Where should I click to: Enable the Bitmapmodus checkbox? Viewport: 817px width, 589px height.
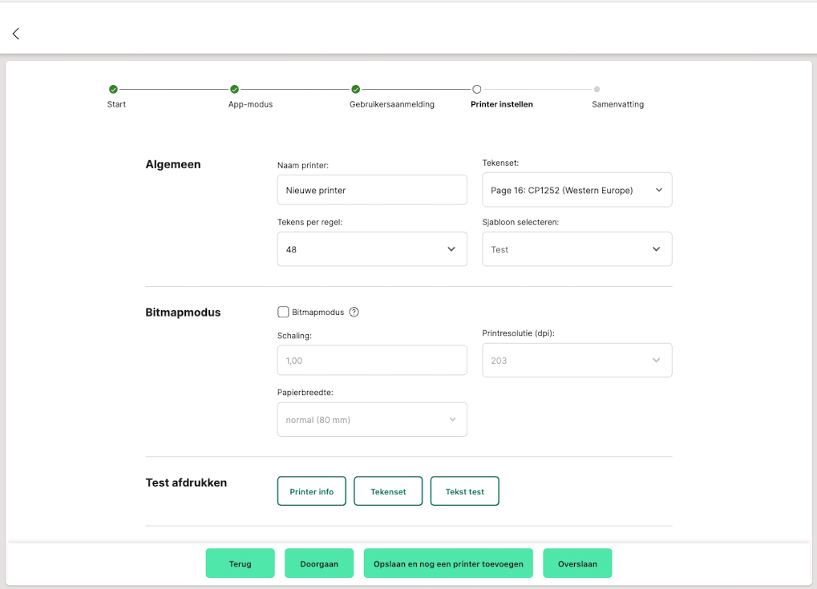(x=283, y=313)
